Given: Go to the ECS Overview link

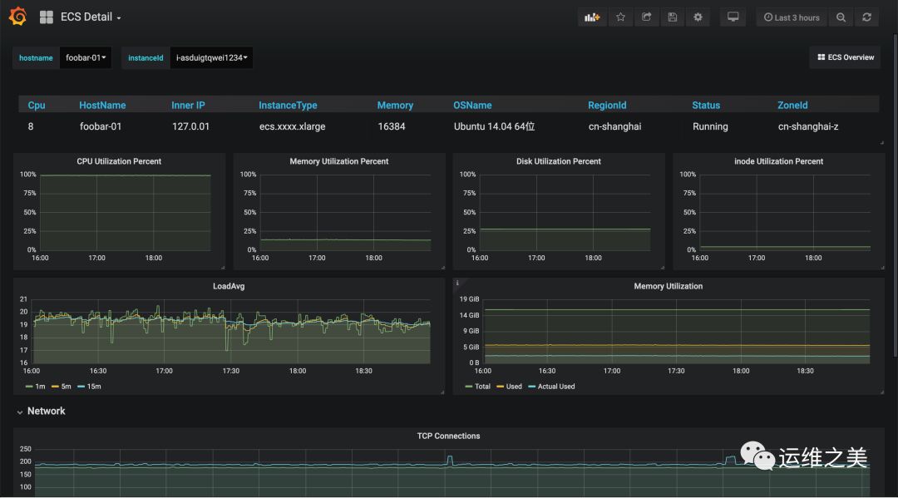Looking at the screenshot, I should [x=846, y=57].
